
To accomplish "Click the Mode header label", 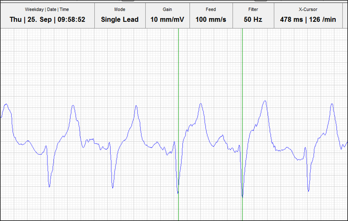I will 120,9.
